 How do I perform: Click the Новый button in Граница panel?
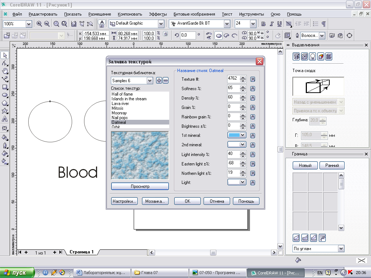[305, 165]
